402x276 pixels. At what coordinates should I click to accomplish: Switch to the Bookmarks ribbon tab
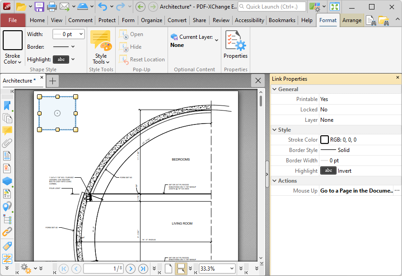(282, 20)
